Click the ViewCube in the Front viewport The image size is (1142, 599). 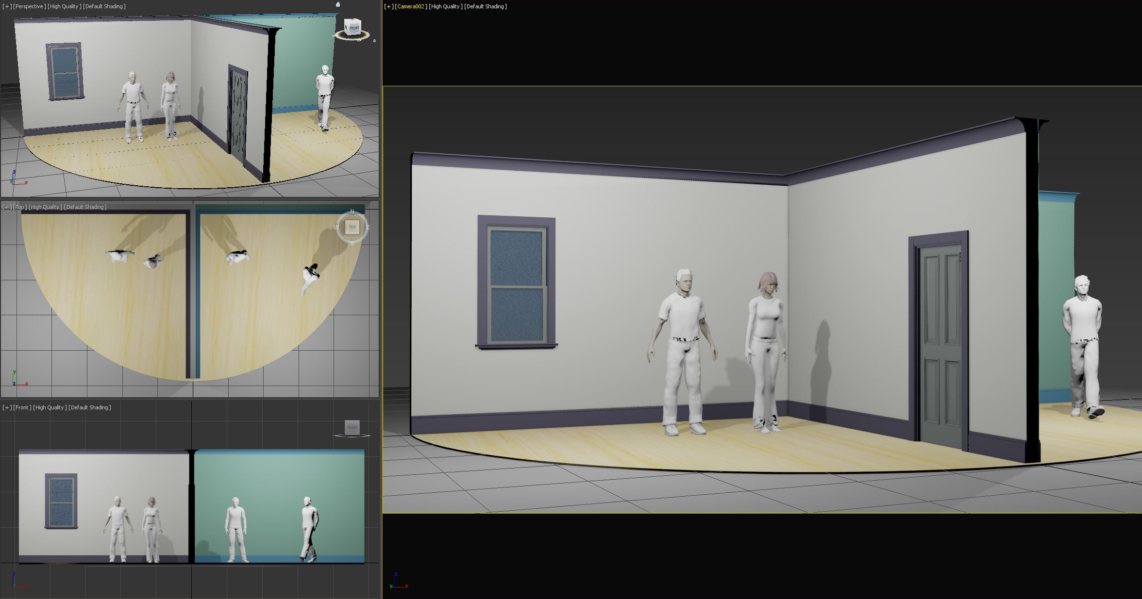[x=352, y=427]
